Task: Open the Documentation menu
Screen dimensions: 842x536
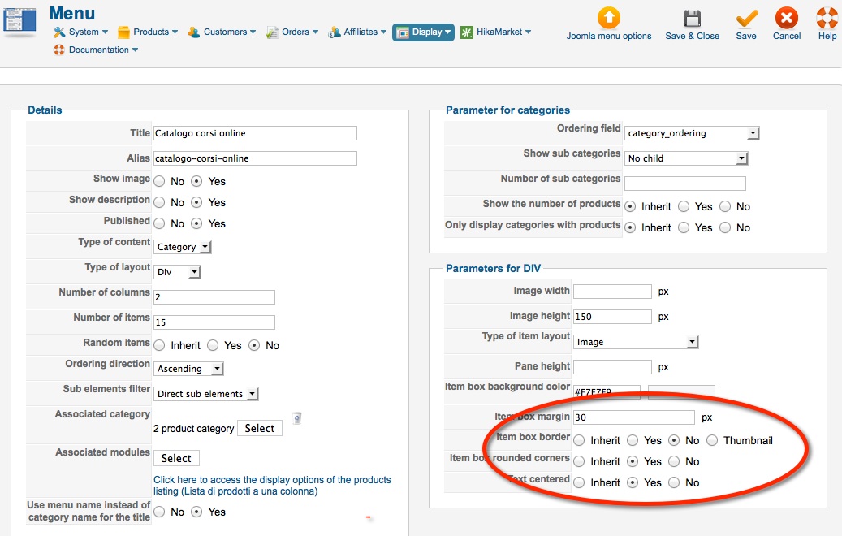Action: (x=96, y=50)
